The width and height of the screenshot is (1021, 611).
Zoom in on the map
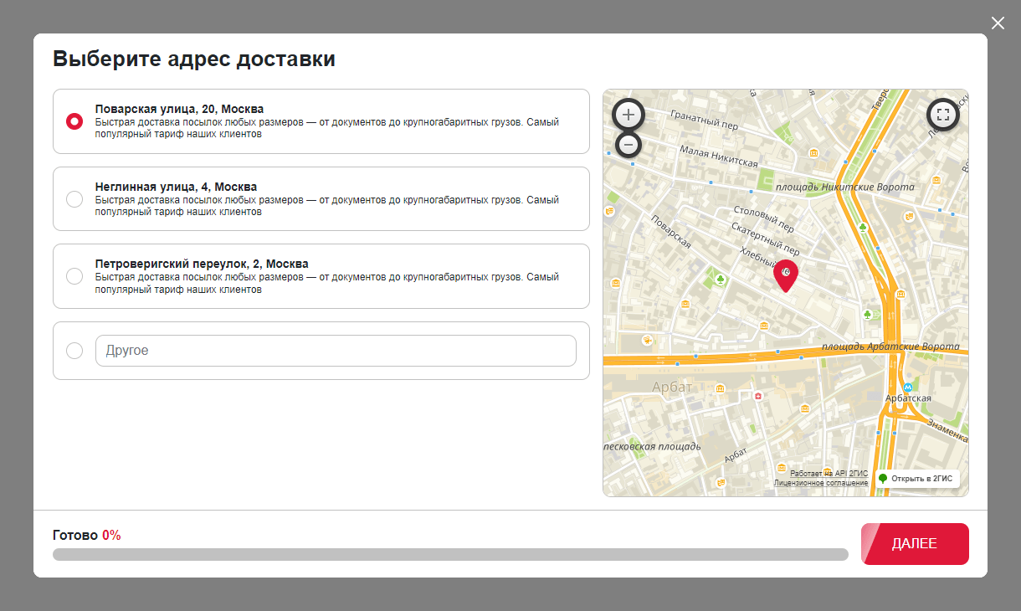629,115
